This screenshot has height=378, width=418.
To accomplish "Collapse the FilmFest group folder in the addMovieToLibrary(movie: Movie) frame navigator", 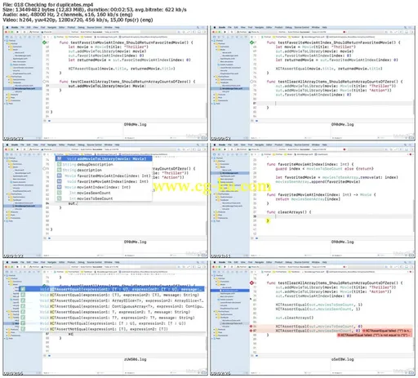I will [7, 43].
